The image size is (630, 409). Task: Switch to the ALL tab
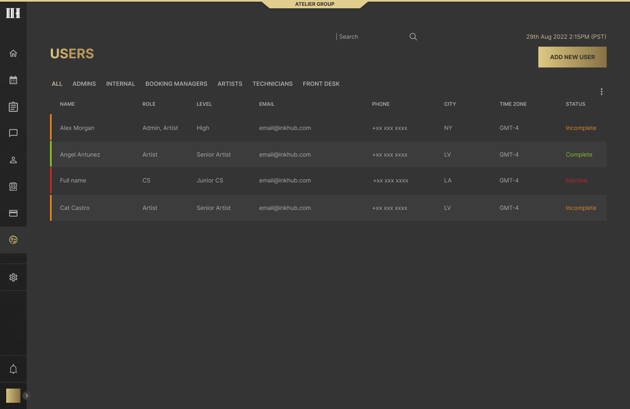tap(57, 84)
